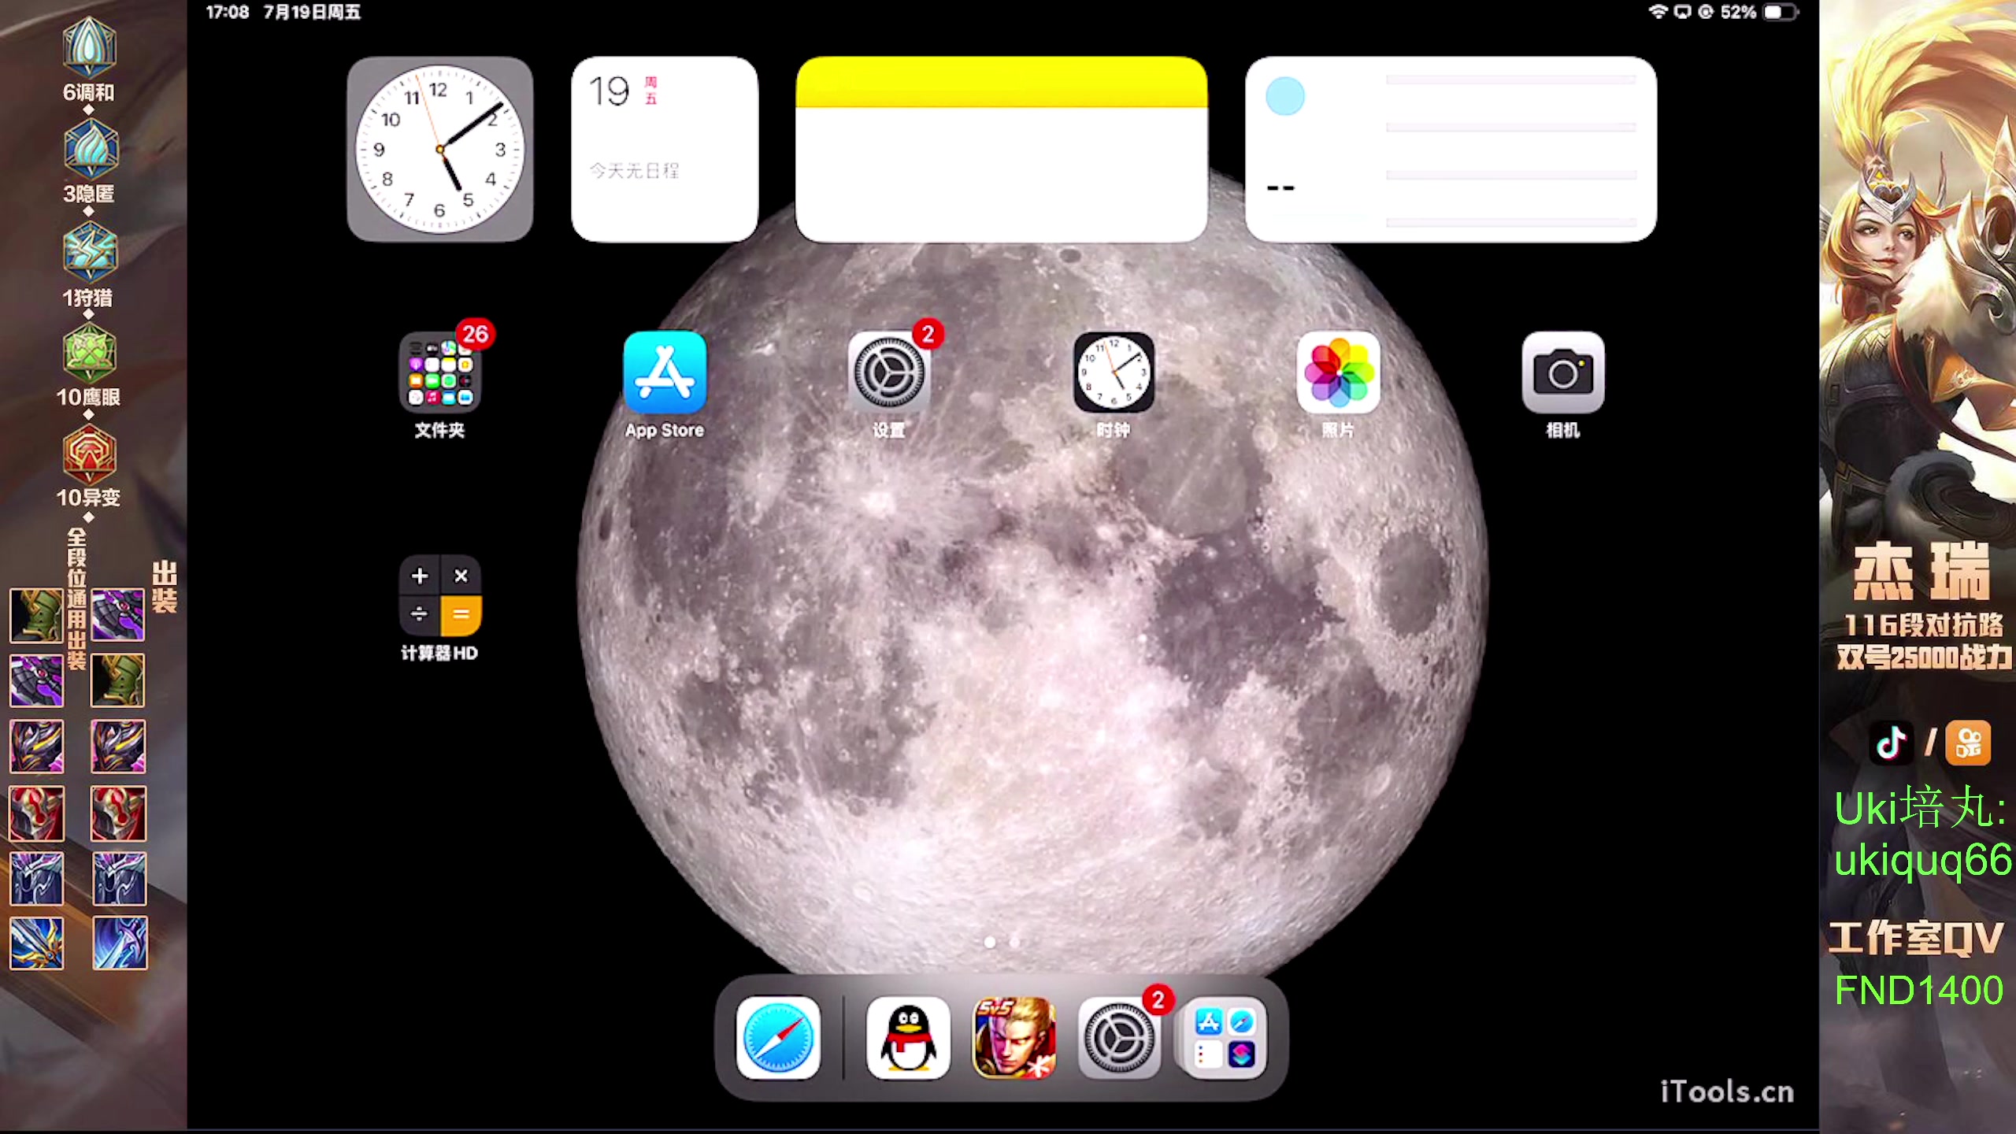Tap the Wi-Fi status icon
The image size is (2016, 1134).
(1658, 12)
